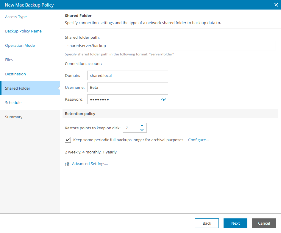Open Advanced Settings
Viewport: 281px width, 233px height.
(90, 164)
